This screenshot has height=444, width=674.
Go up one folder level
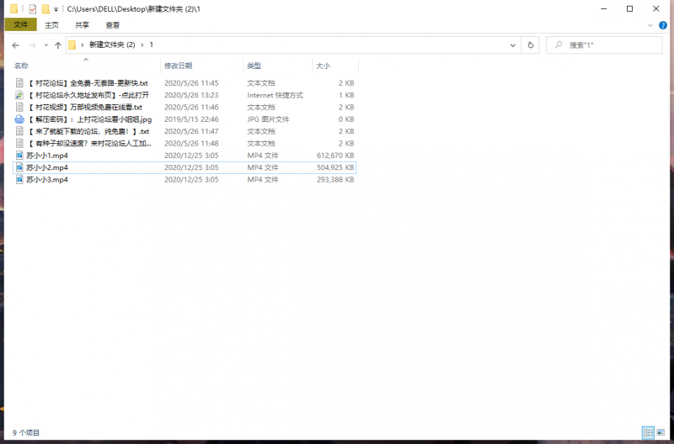pyautogui.click(x=57, y=45)
